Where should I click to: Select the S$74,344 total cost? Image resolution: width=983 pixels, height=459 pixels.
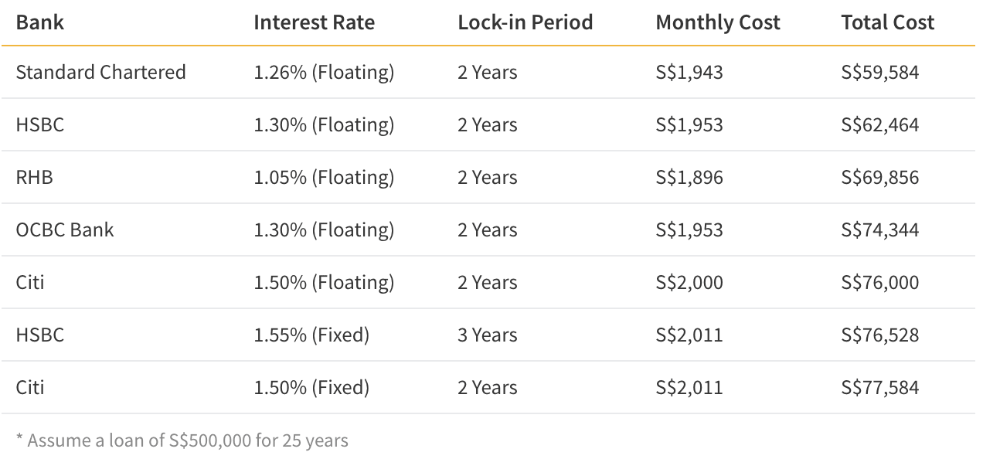pyautogui.click(x=879, y=230)
